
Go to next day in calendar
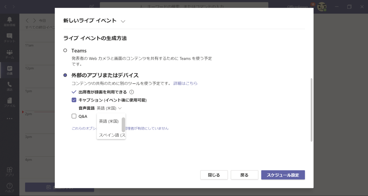(34, 21)
